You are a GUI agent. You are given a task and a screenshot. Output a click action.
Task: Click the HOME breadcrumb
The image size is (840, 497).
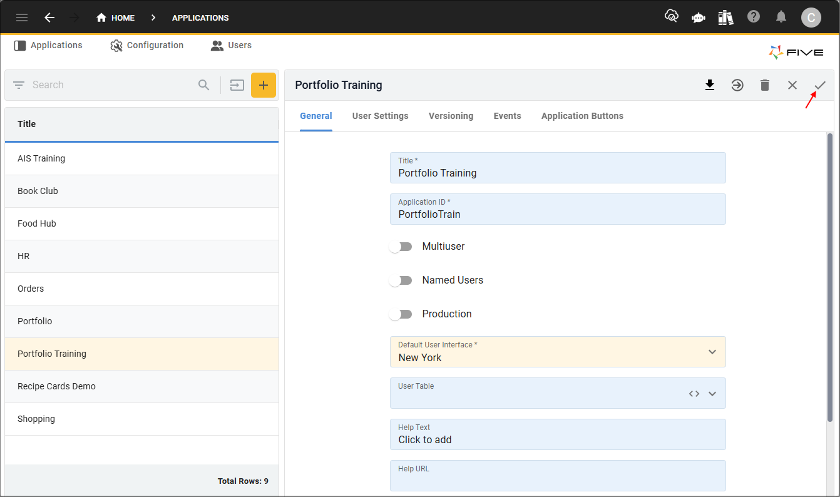pos(116,18)
